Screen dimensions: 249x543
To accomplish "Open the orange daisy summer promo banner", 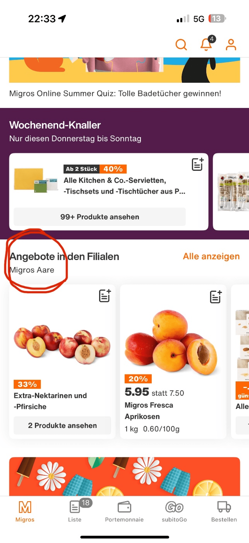I will coord(124,476).
